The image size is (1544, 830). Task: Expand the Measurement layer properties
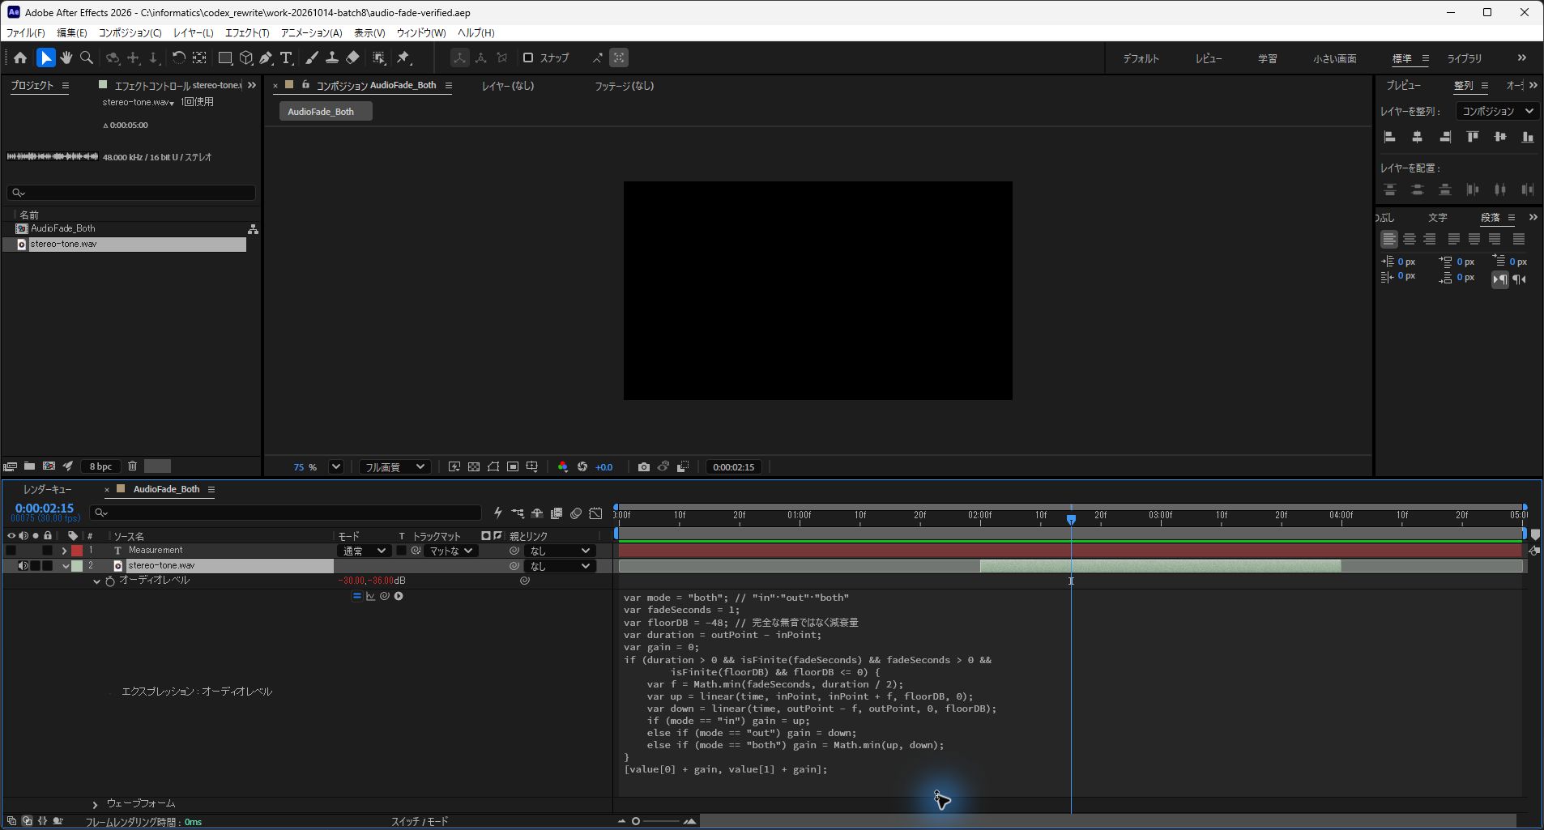coord(64,551)
